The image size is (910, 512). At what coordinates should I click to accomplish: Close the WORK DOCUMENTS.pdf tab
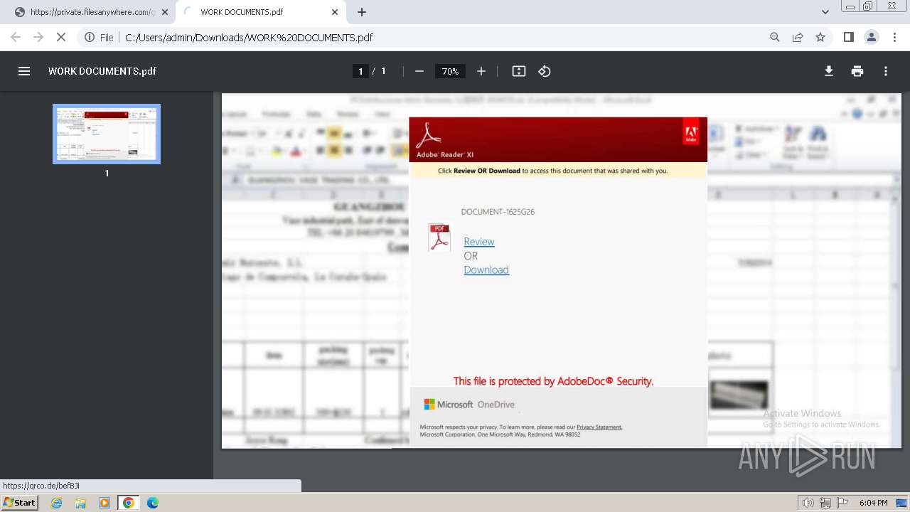[x=335, y=12]
